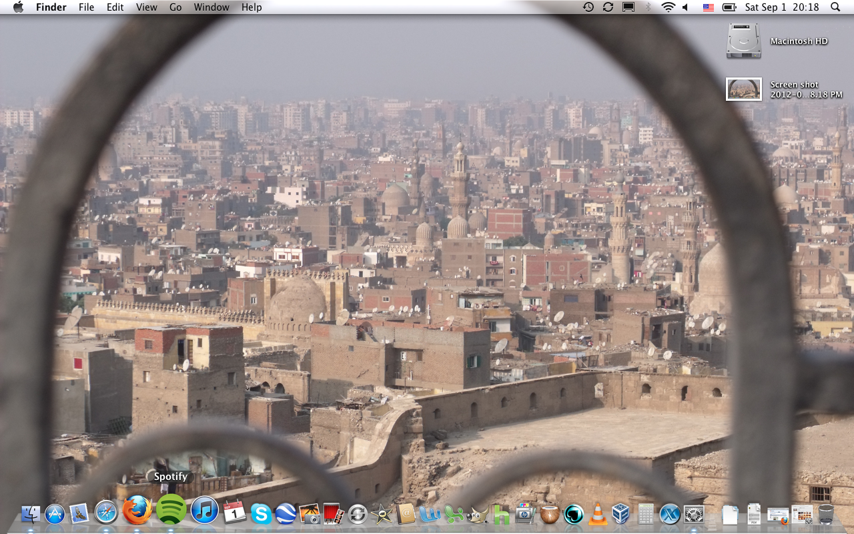Select the Screen shot file thumbnail

pyautogui.click(x=744, y=89)
